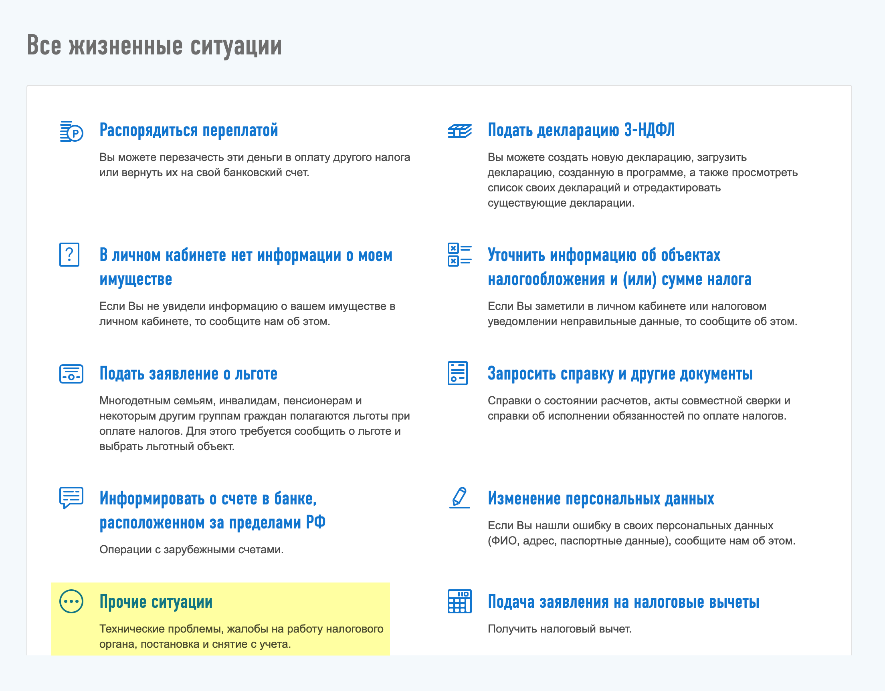Click the three-dots circle icon for Прочие ситуации
This screenshot has height=691, width=885.
click(x=71, y=601)
